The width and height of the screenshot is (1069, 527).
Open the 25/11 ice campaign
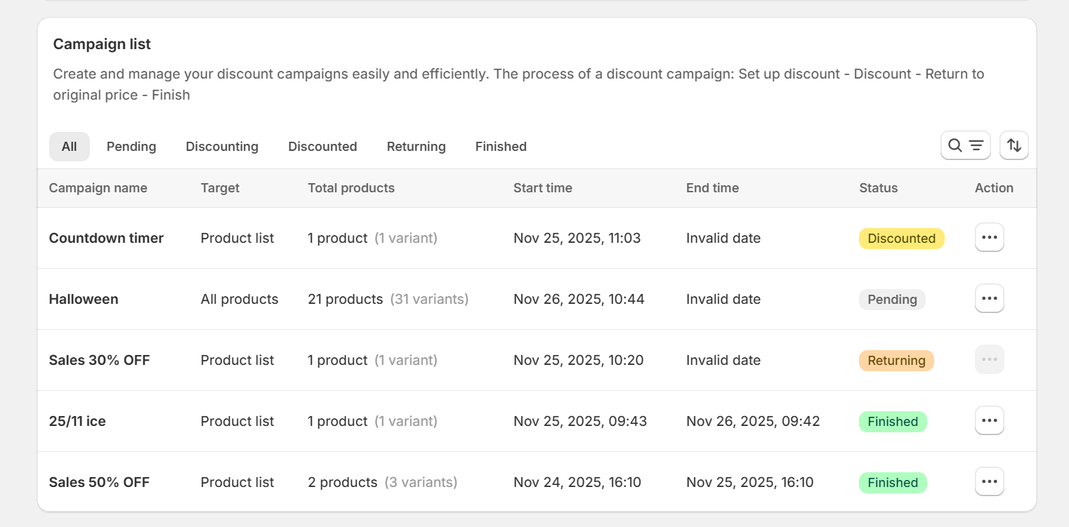click(77, 422)
